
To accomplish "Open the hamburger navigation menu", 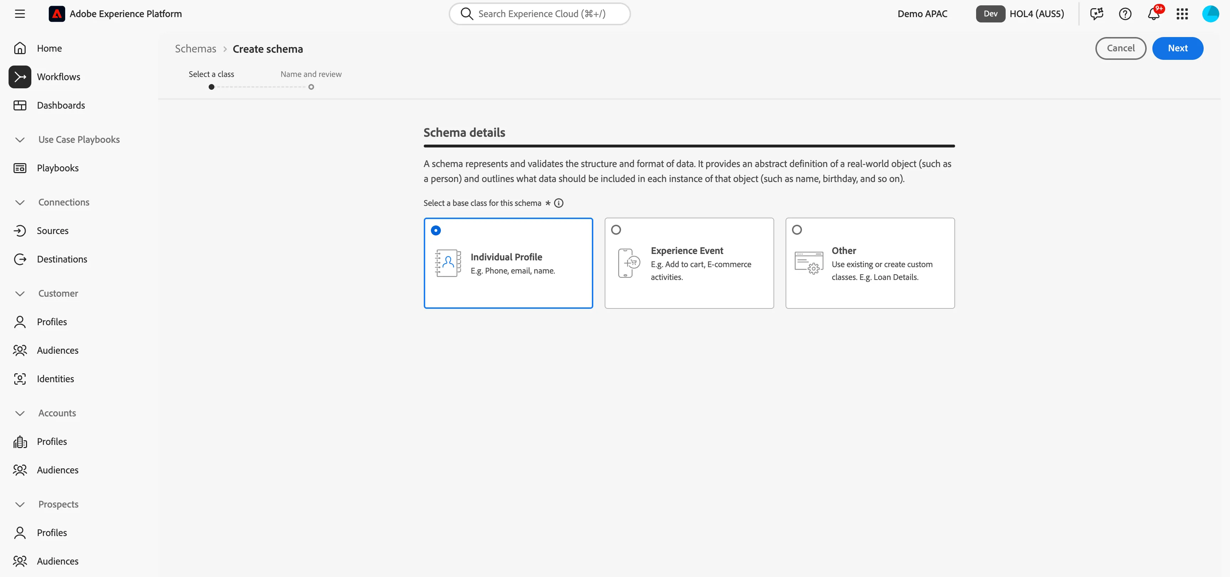I will tap(20, 14).
